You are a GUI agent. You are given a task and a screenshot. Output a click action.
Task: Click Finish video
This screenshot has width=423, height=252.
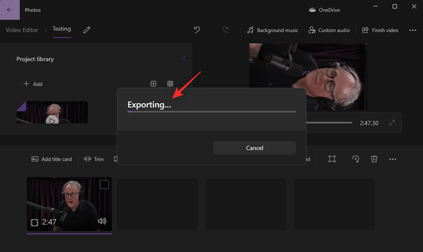point(380,30)
